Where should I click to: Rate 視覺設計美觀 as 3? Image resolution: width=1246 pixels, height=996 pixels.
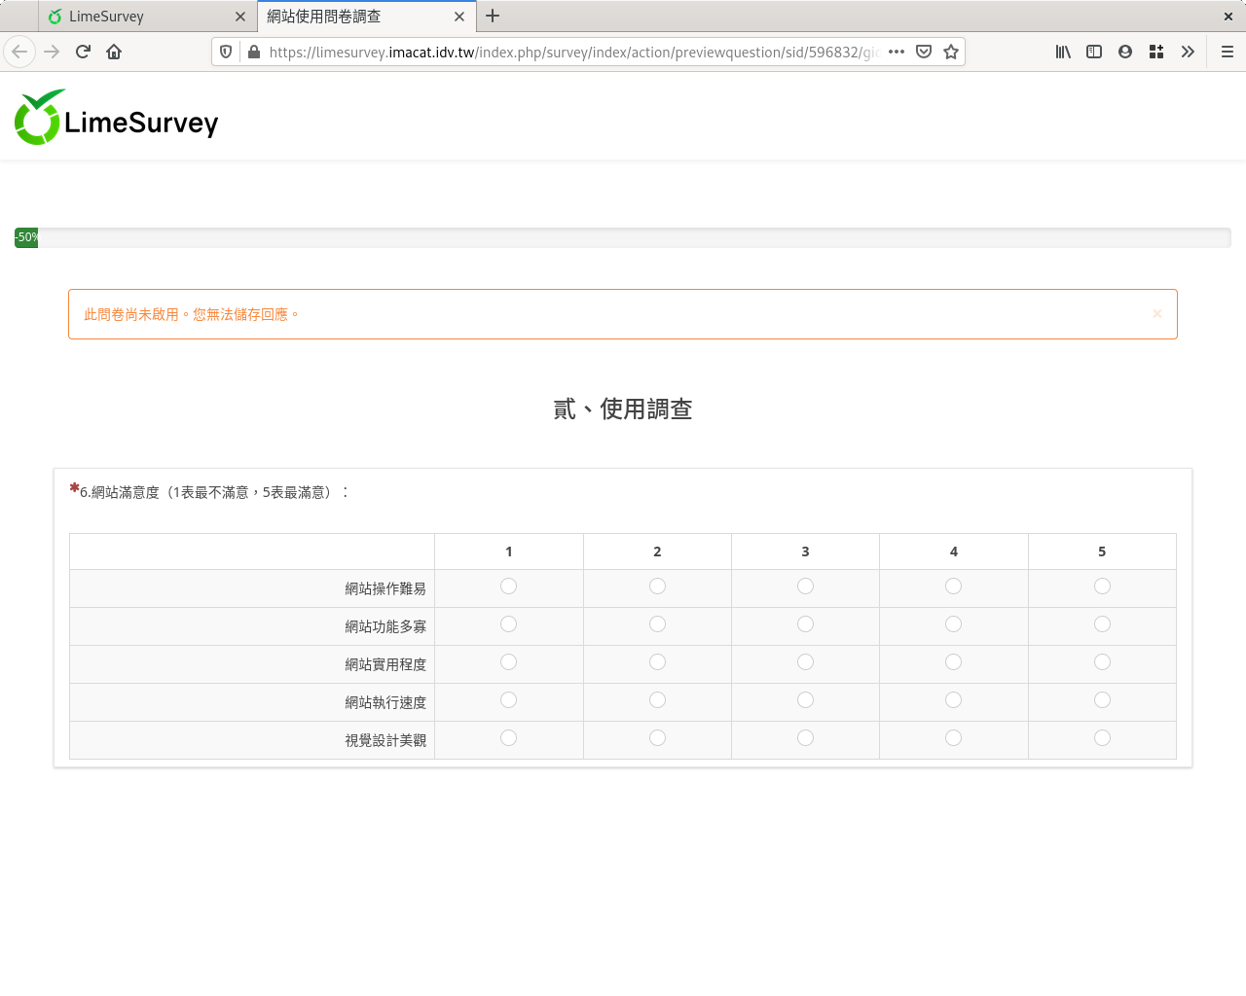click(805, 738)
